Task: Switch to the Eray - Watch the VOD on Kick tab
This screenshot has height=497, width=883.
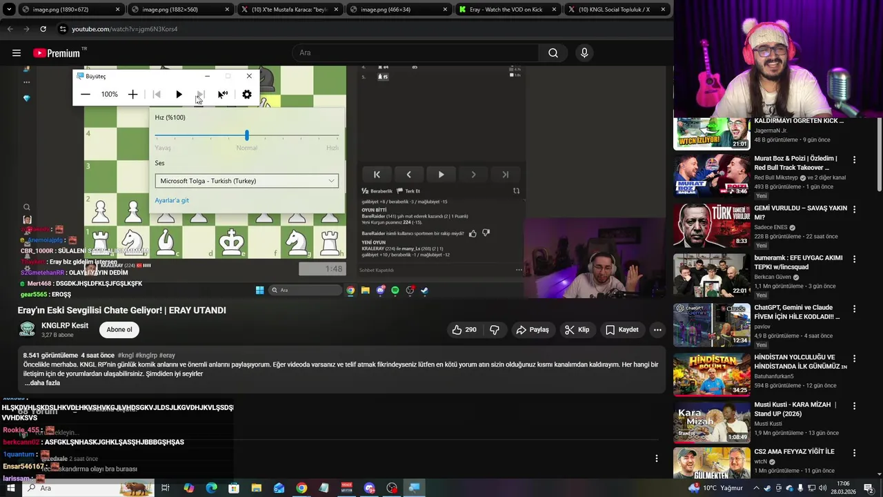Action: pos(507,10)
